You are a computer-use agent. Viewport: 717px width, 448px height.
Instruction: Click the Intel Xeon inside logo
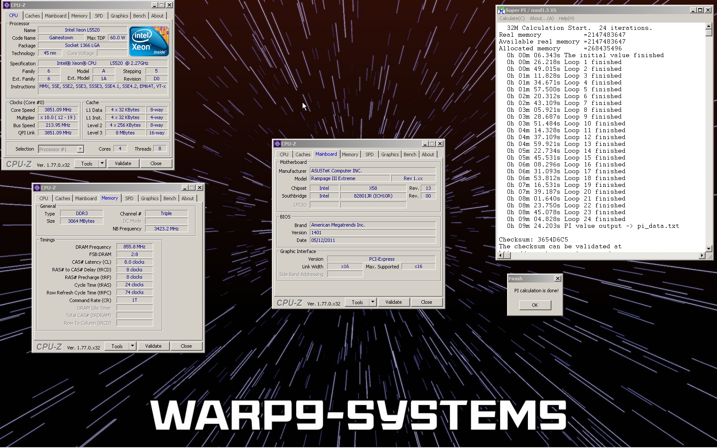coord(149,41)
